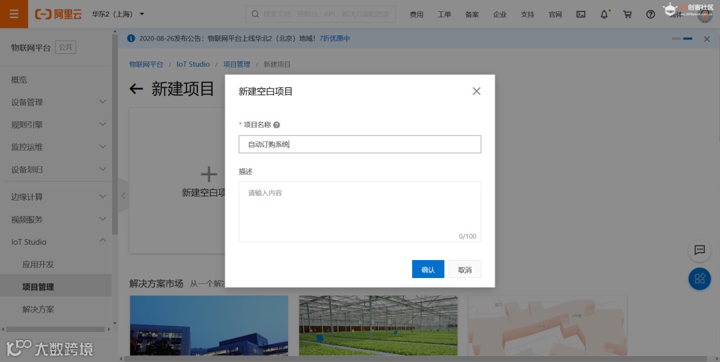Click the 项目名称 help tooltip icon
The height and width of the screenshot is (362, 720).
click(277, 125)
